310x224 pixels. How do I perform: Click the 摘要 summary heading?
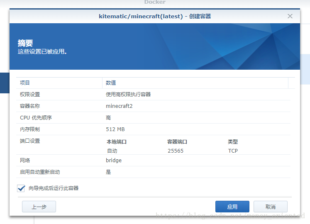tap(25, 43)
